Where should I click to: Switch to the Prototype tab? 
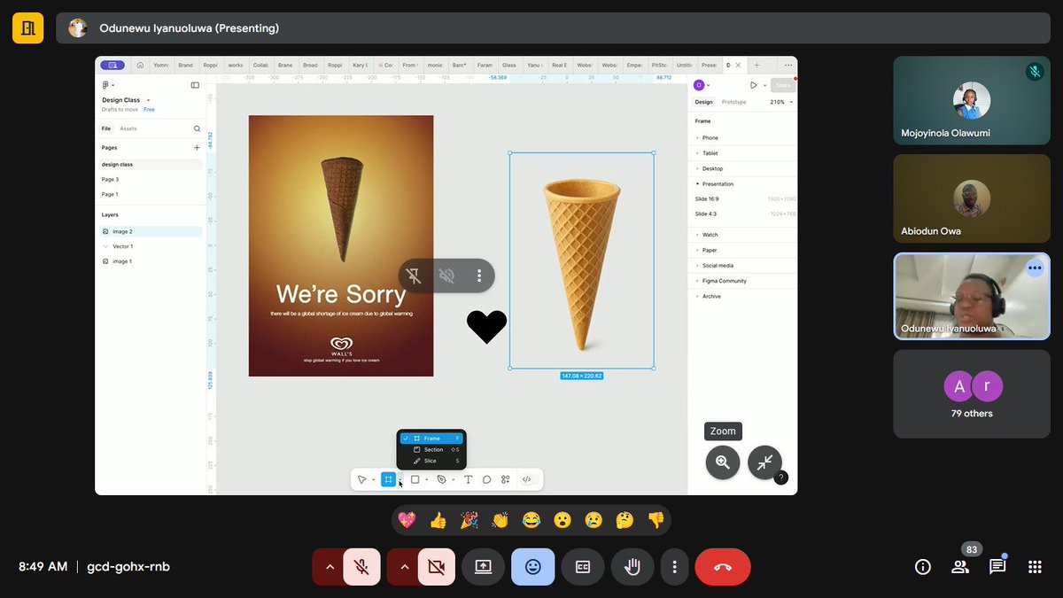pos(734,102)
